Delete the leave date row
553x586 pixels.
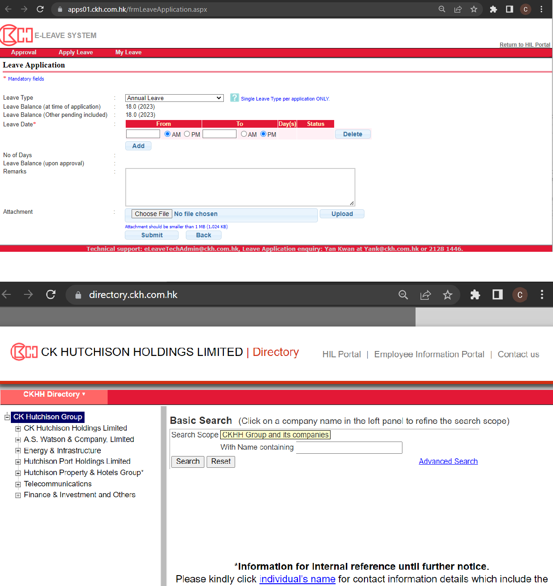click(353, 134)
